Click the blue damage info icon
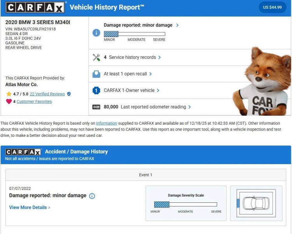Screen dimensions: 292x234 (96, 33)
